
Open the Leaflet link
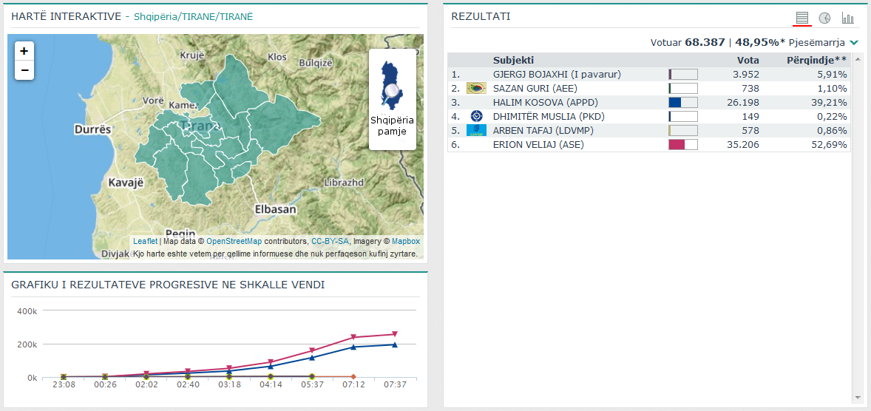(146, 242)
